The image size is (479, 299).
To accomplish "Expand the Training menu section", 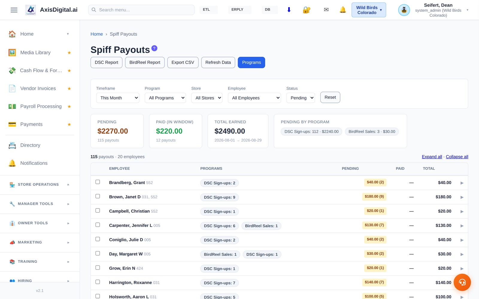I will 40,262.
